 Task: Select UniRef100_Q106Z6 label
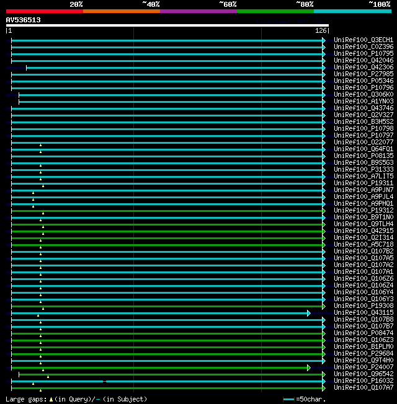(364, 278)
